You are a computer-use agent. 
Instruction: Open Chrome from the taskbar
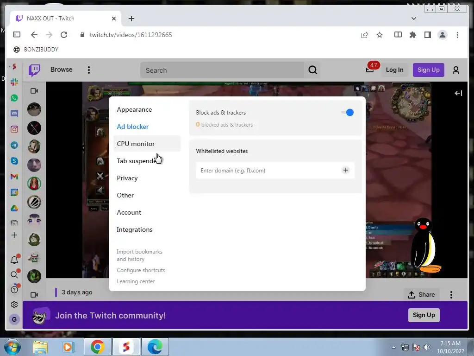click(x=97, y=347)
